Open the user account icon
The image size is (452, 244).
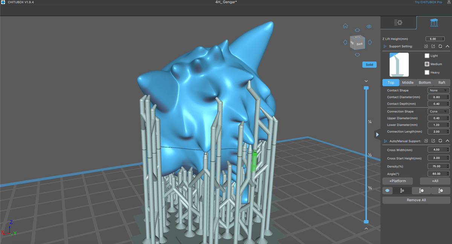click(449, 2)
